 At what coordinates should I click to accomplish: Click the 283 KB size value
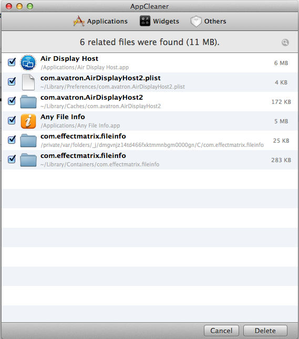click(281, 160)
